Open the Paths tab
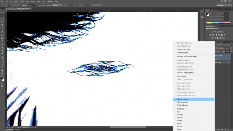 tap(221, 42)
